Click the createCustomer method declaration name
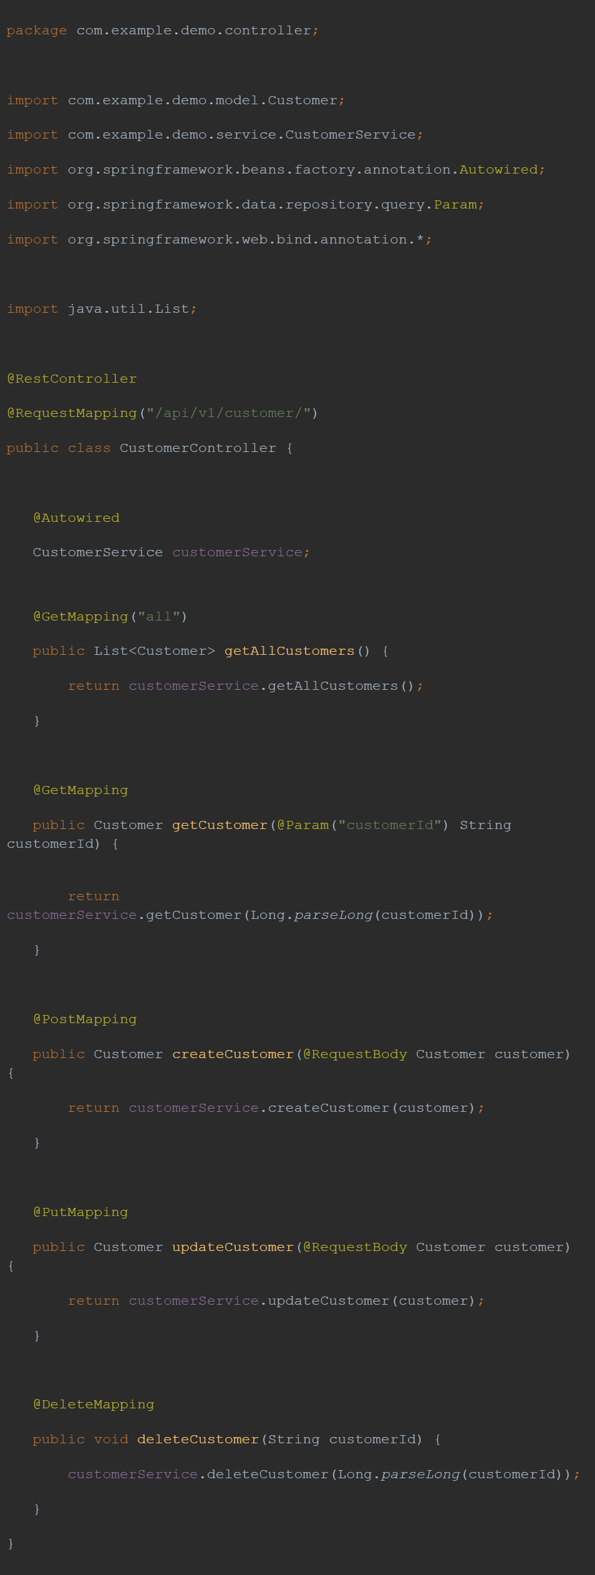Viewport: 595px width, 1575px height. tap(233, 1054)
